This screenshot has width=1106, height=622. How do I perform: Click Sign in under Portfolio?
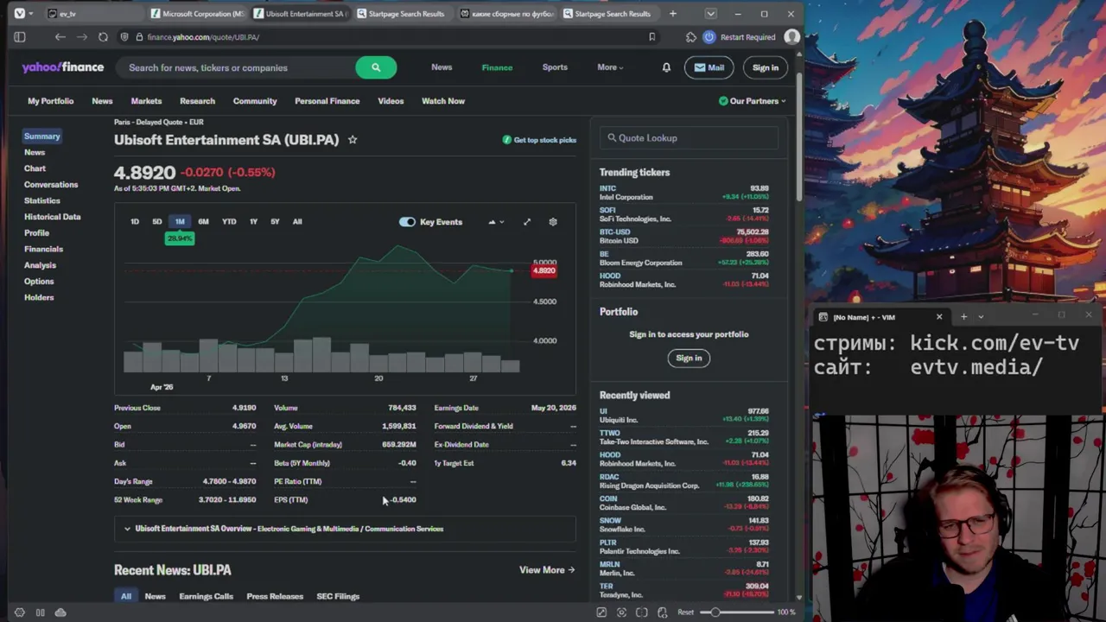pyautogui.click(x=689, y=358)
